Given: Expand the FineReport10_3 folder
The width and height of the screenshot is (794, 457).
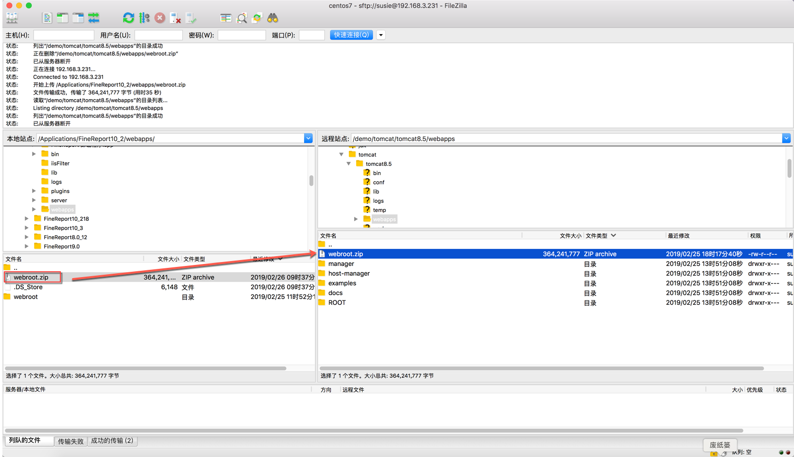Looking at the screenshot, I should [x=26, y=228].
